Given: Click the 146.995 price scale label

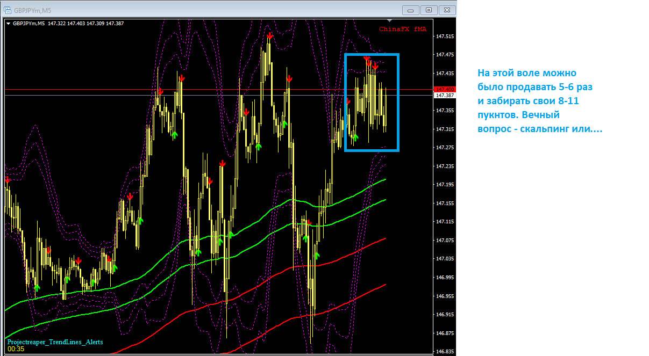Looking at the screenshot, I should click(445, 278).
